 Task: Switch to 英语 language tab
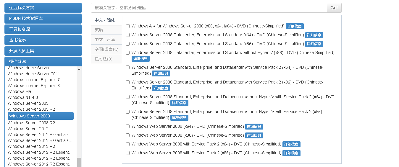tap(106, 30)
